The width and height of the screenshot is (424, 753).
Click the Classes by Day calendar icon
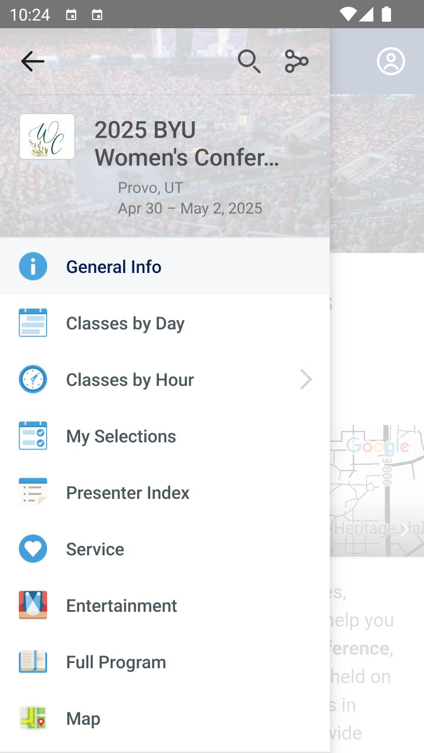pyautogui.click(x=33, y=323)
